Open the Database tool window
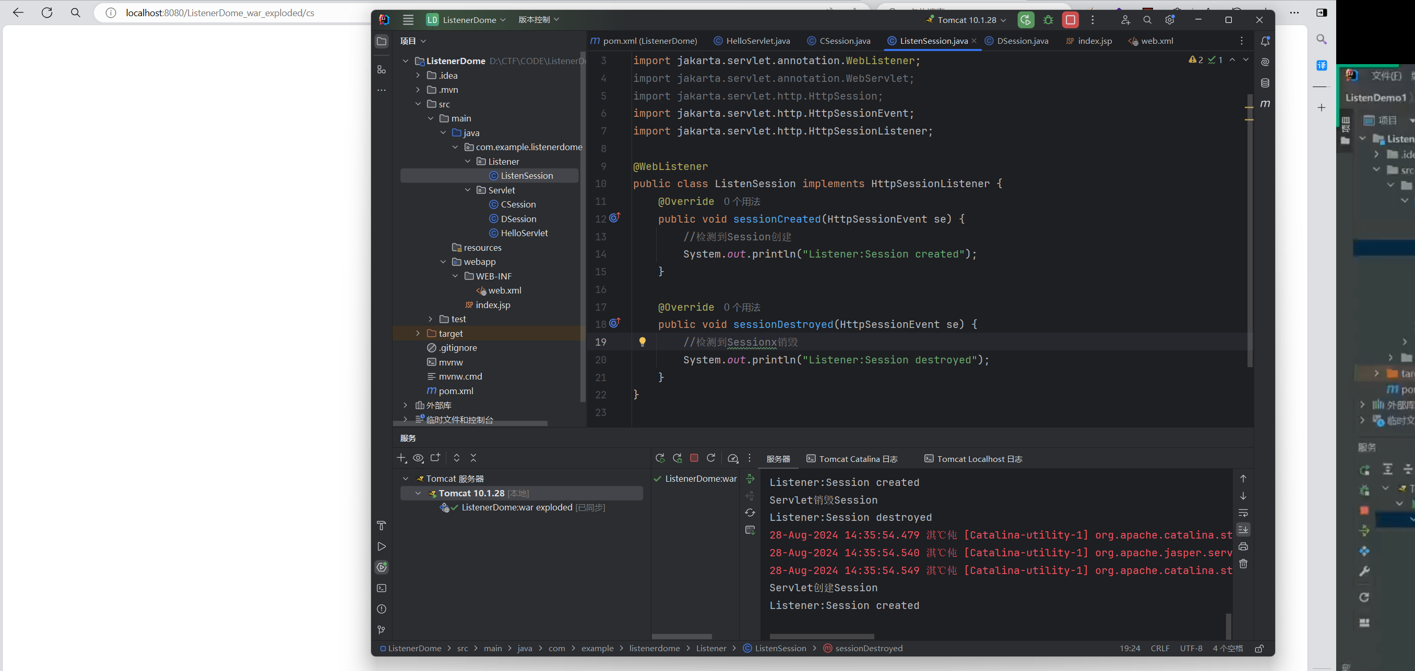This screenshot has width=1415, height=671. tap(1265, 83)
